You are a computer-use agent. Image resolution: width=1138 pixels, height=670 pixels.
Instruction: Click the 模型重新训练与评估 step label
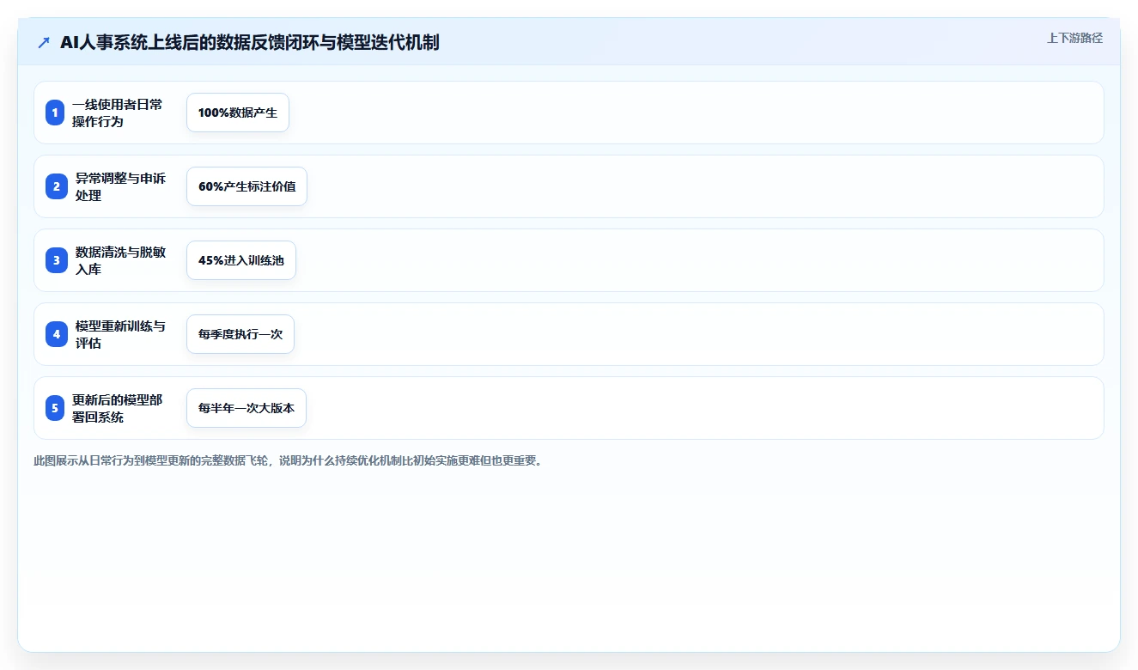(x=120, y=334)
